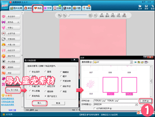
Task: Click the 对比 compare icon
Action: [x=118, y=15]
